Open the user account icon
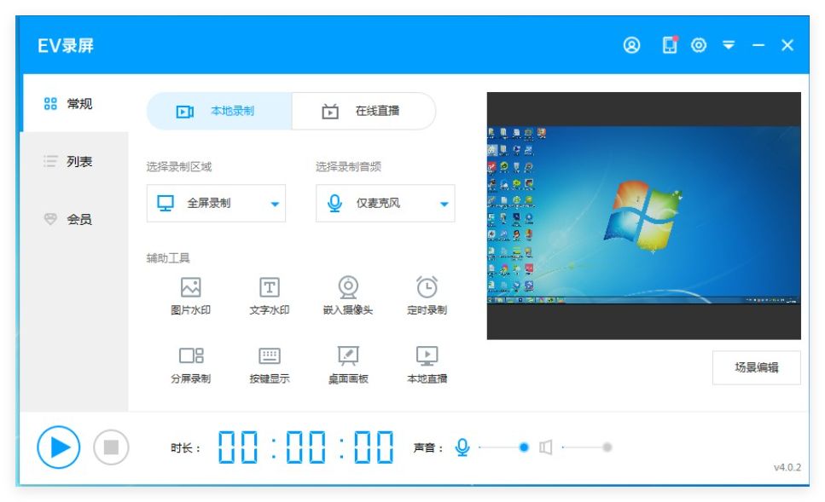 click(631, 45)
